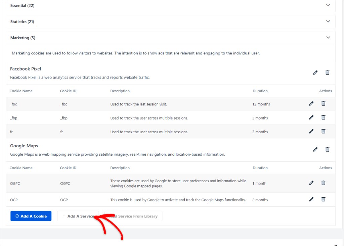Click the OGP cookie name cell
The height and width of the screenshot is (246, 344).
coord(14,200)
